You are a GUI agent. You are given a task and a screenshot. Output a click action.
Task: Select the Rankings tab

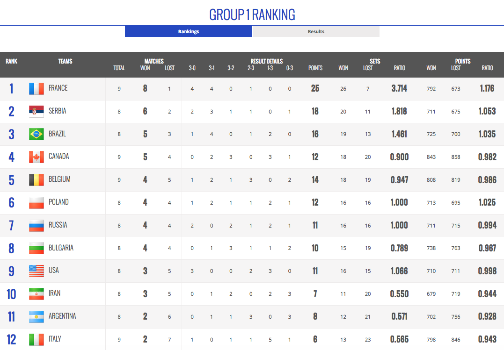pyautogui.click(x=189, y=32)
